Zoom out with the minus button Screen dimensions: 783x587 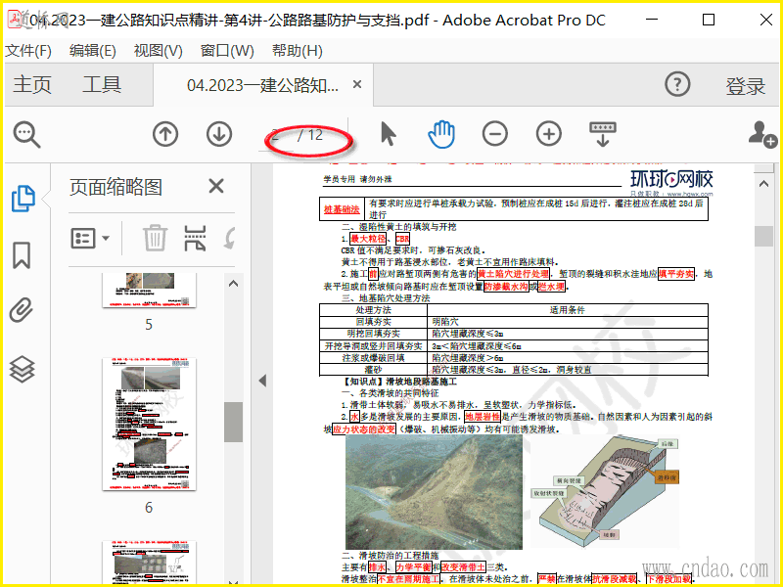pyautogui.click(x=495, y=134)
